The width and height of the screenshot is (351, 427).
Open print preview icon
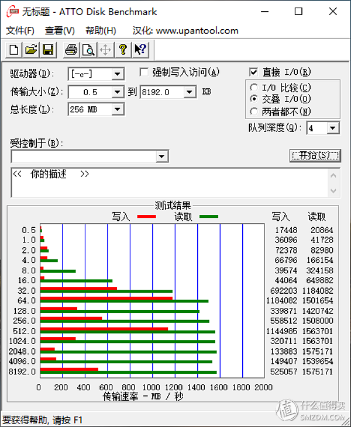pos(88,50)
